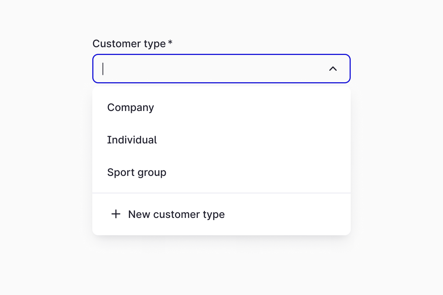The image size is (443, 295).
Task: Set customer type to Individual
Action: [x=132, y=140]
